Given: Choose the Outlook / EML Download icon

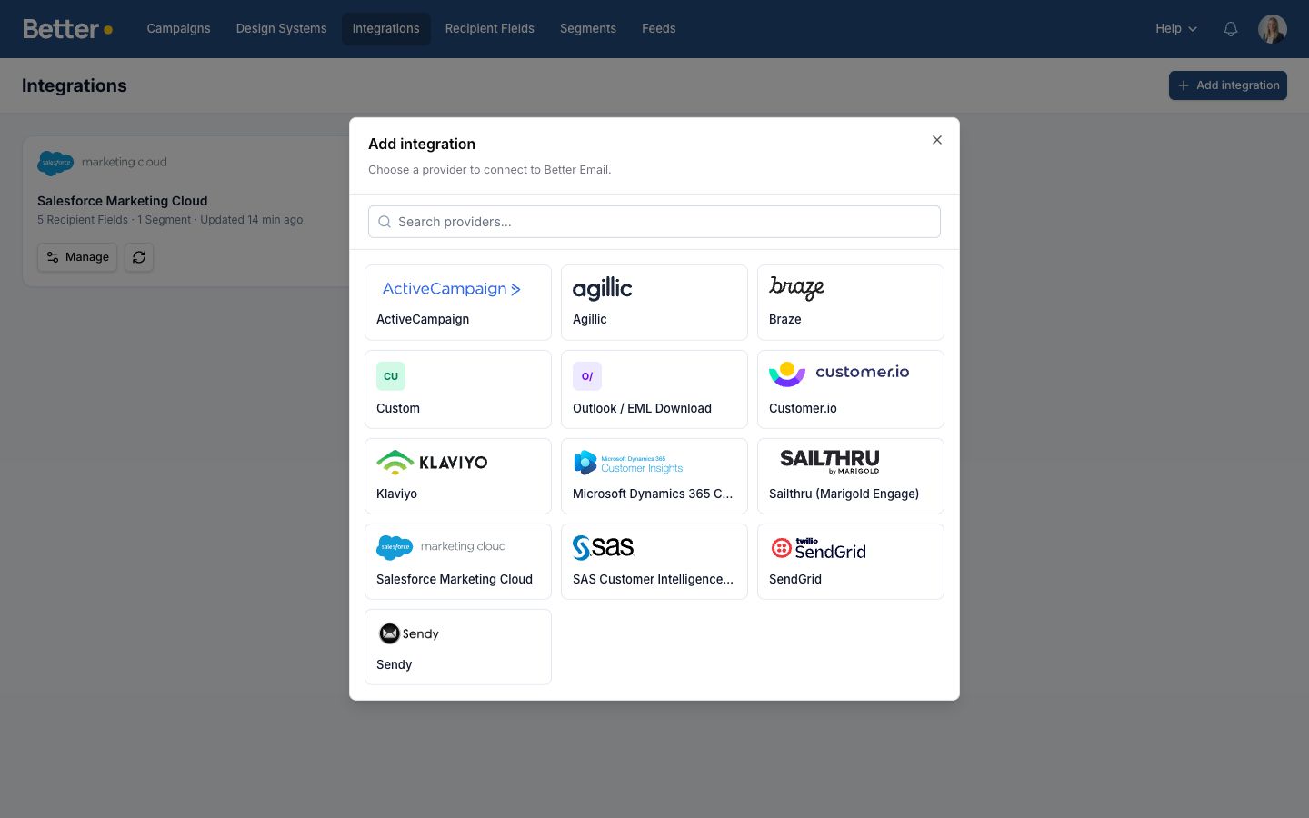Looking at the screenshot, I should (x=587, y=376).
